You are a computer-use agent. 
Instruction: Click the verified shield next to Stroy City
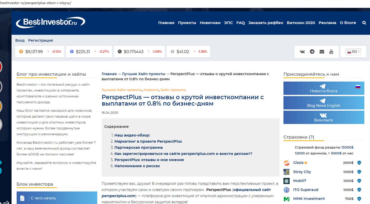[x=359, y=172]
